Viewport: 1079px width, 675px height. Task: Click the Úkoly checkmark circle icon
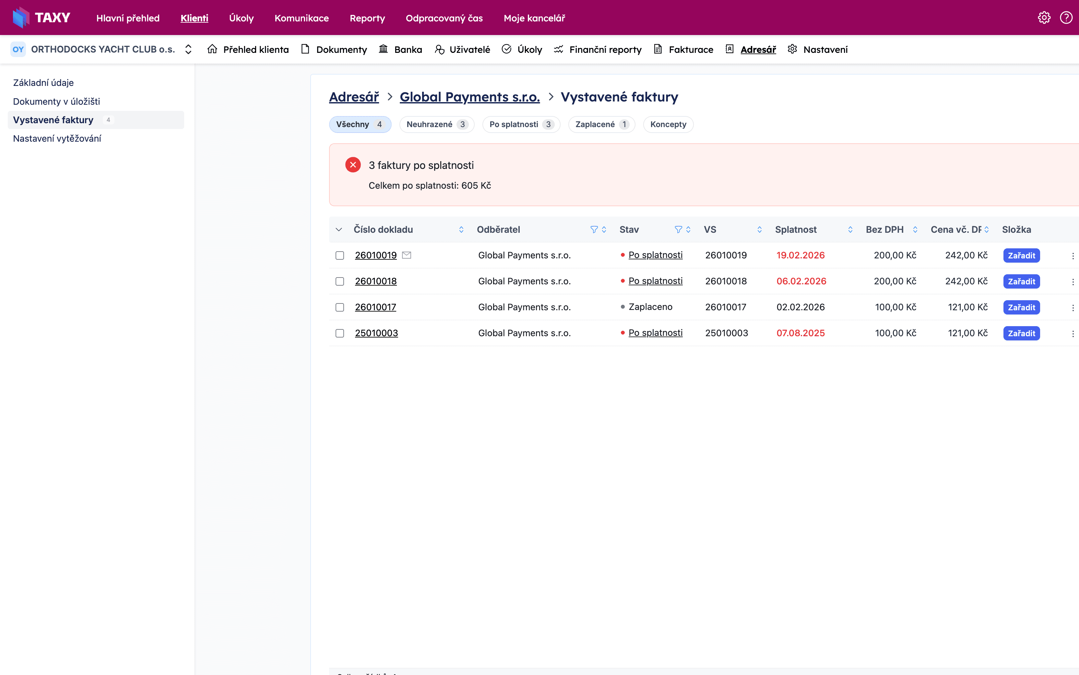506,49
